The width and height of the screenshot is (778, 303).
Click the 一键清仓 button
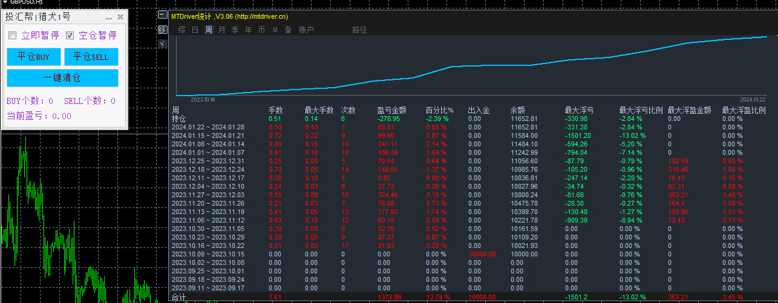click(x=62, y=78)
